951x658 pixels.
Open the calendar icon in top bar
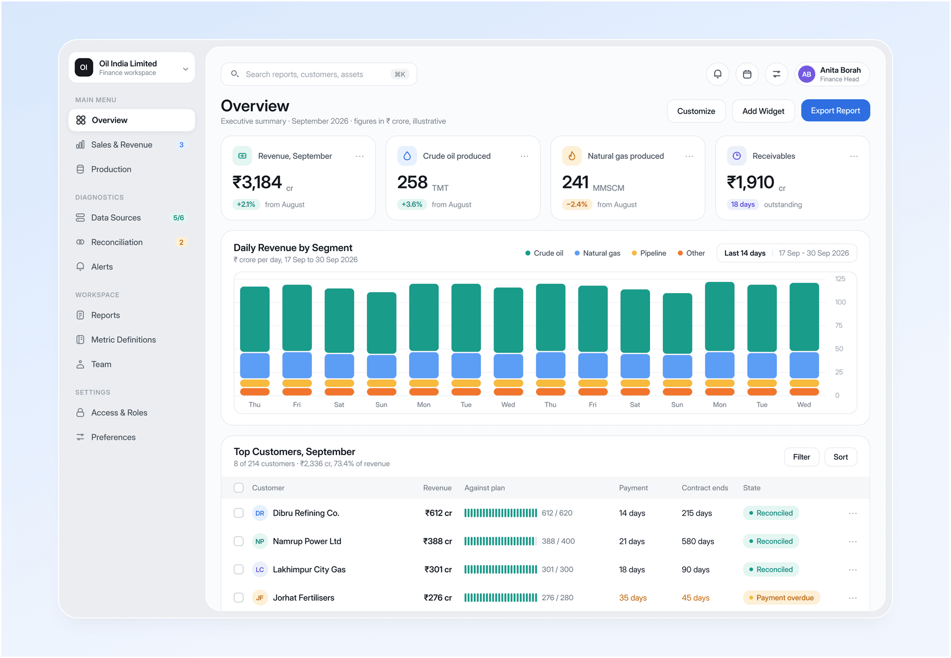[747, 74]
